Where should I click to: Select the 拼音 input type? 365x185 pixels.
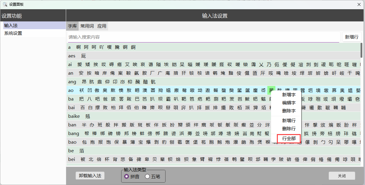[x=132, y=176]
